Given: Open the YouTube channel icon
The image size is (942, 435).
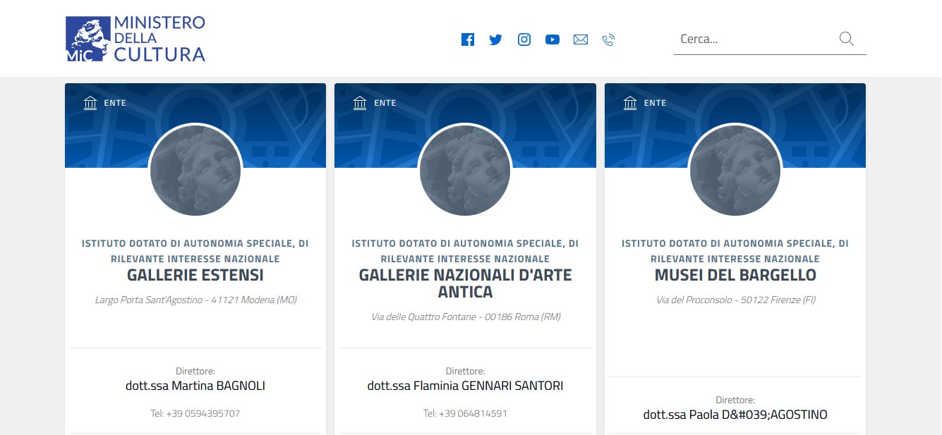Looking at the screenshot, I should (552, 39).
